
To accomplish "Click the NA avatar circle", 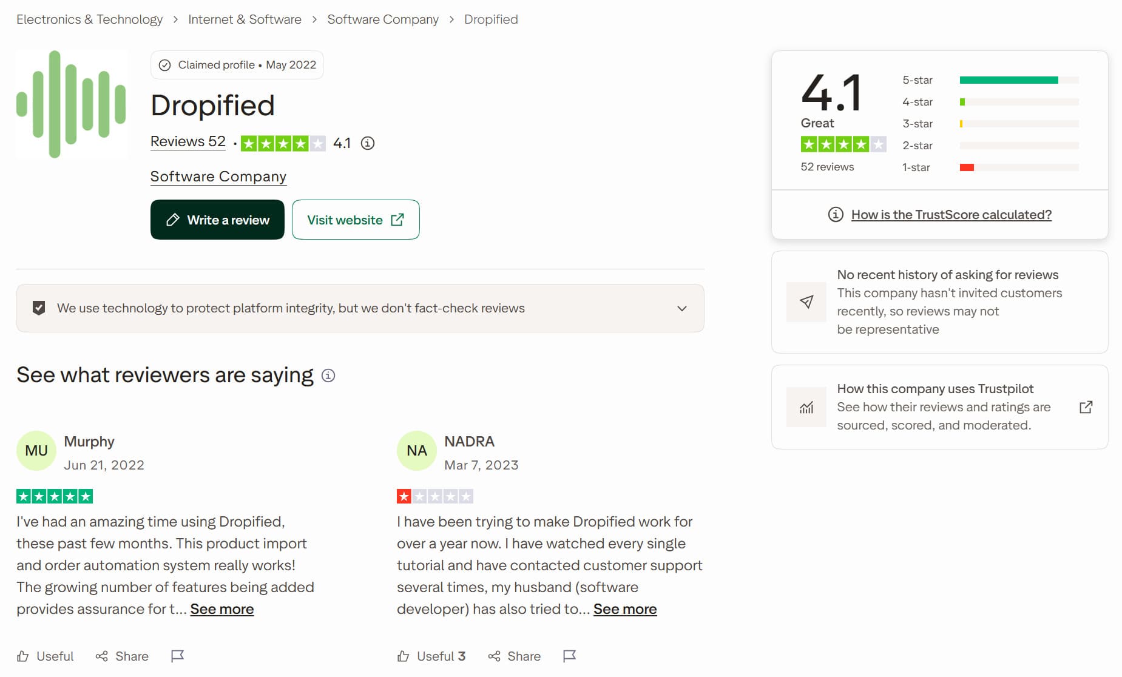I will coord(417,451).
